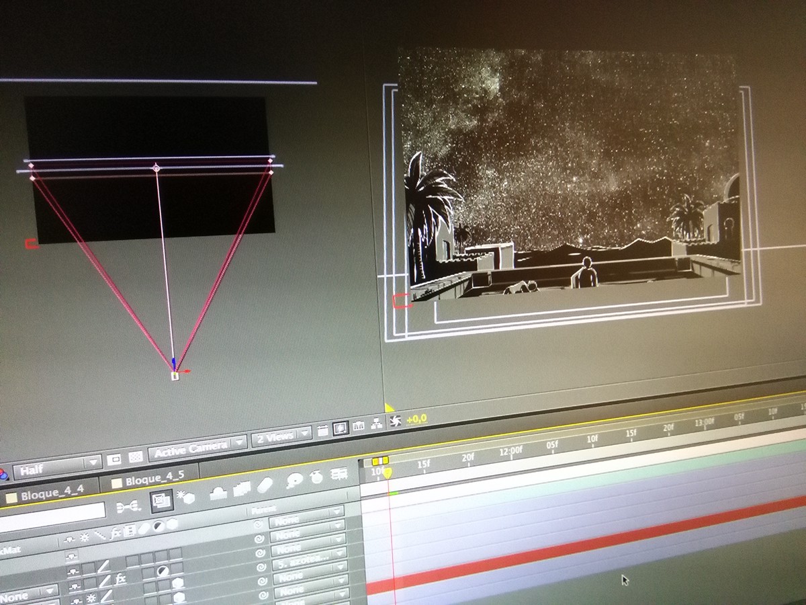Toggle the fx switch on the layer row
This screenshot has height=605, width=806.
pyautogui.click(x=120, y=579)
